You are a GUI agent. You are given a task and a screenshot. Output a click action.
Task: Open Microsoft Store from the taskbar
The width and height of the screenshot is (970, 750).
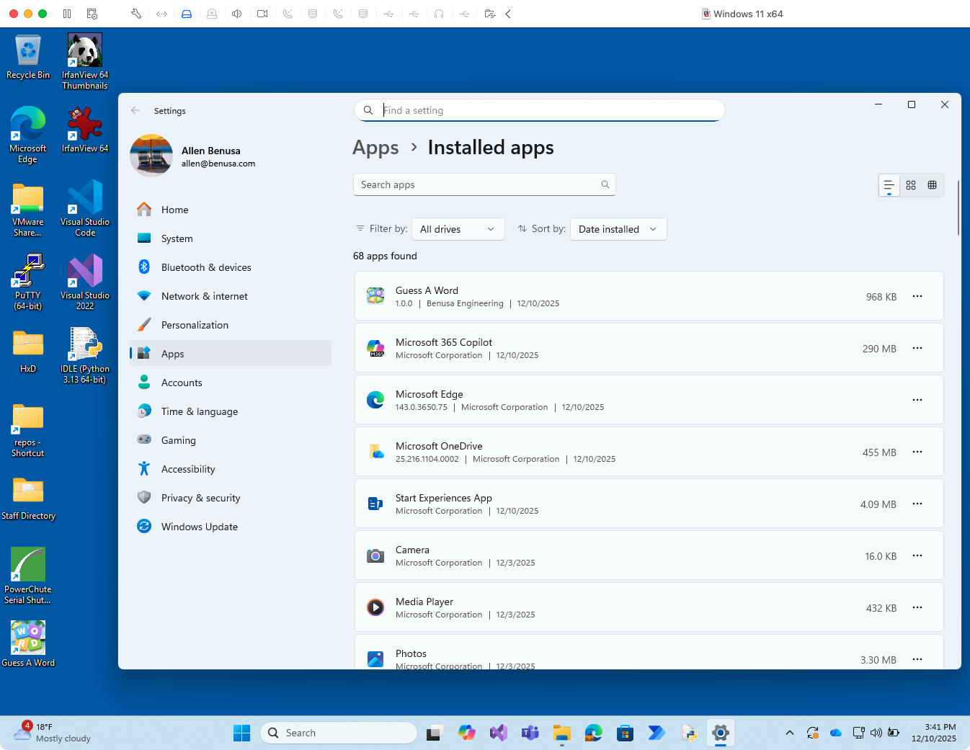pos(625,733)
